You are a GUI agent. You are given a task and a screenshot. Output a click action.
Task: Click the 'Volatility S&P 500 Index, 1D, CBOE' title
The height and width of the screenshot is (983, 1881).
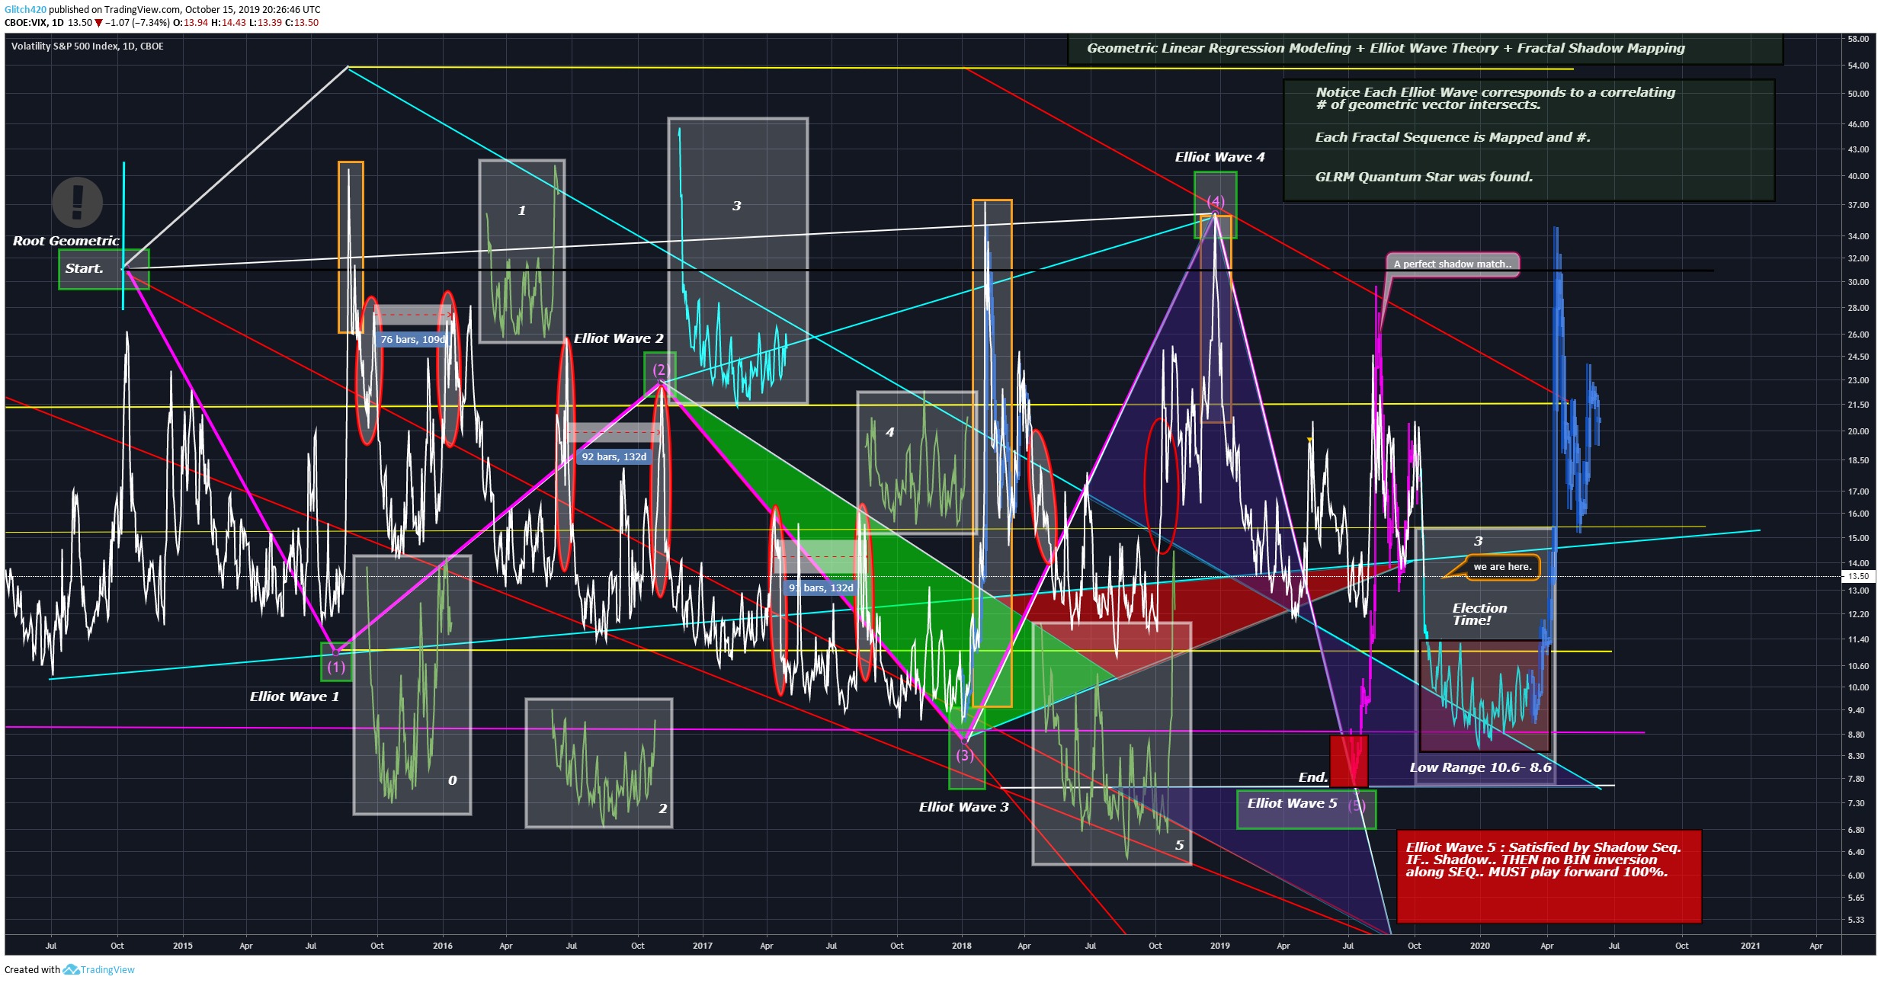[88, 46]
